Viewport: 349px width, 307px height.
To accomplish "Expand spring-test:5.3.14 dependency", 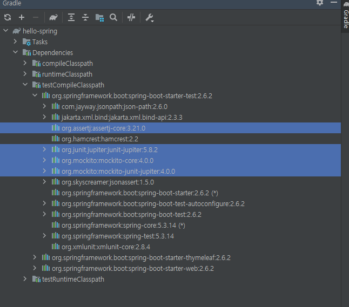I will [x=44, y=236].
